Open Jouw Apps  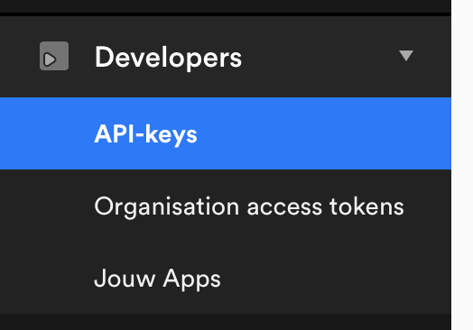pos(226,279)
